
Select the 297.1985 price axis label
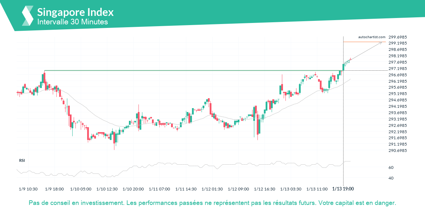[x=397, y=69]
